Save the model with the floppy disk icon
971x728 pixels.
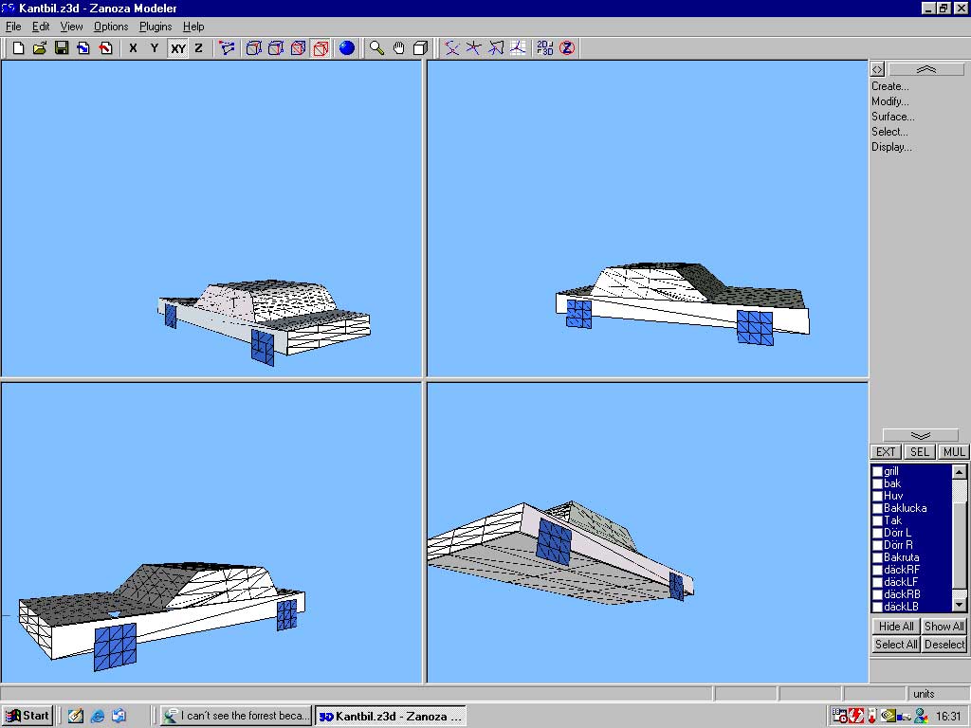(x=62, y=48)
